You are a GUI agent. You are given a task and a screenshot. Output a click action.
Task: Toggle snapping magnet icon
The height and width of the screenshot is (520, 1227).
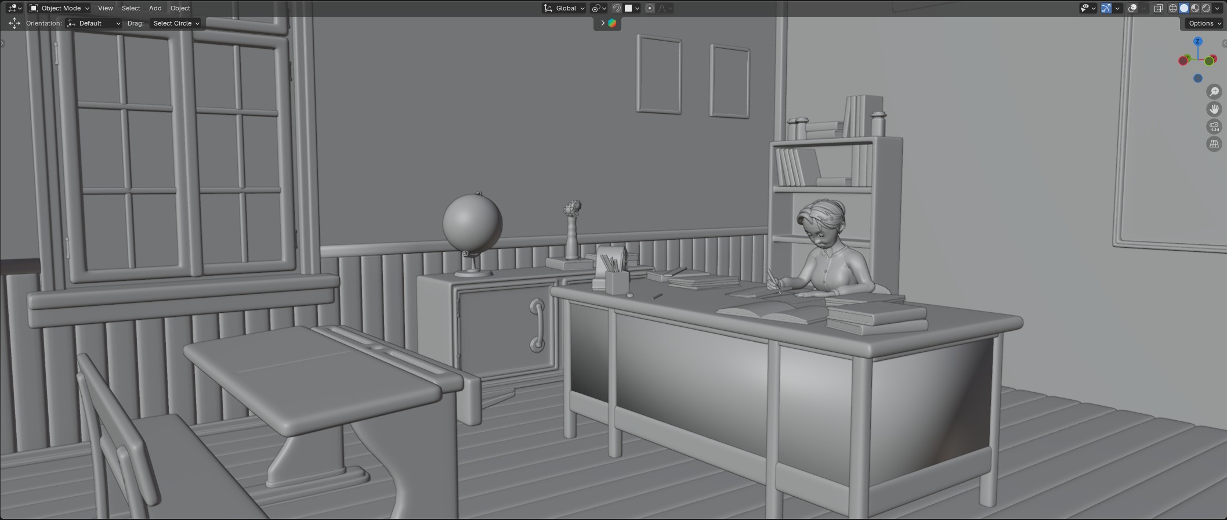click(617, 8)
